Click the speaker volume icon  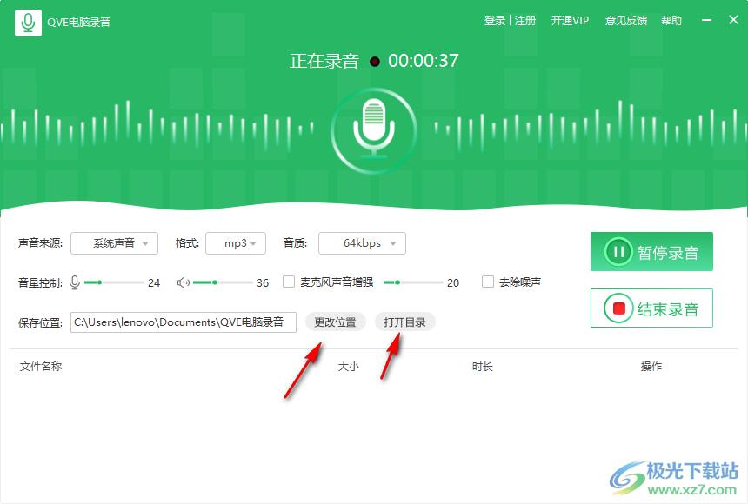tap(184, 282)
